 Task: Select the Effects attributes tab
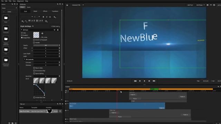pyautogui.click(x=45, y=11)
